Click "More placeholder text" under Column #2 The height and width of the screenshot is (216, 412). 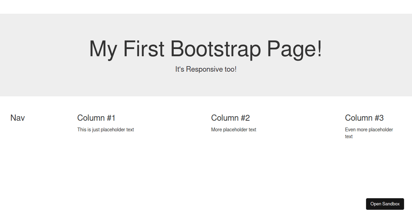point(233,130)
